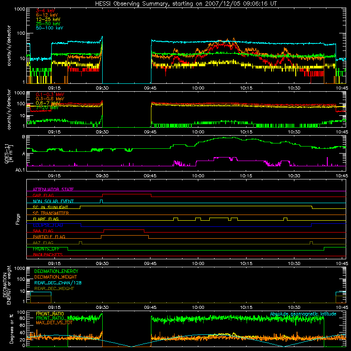Viewport: 351px width, 351px height.
Task: Select the ECLIPSE_FLAG label
Action: click(48, 225)
